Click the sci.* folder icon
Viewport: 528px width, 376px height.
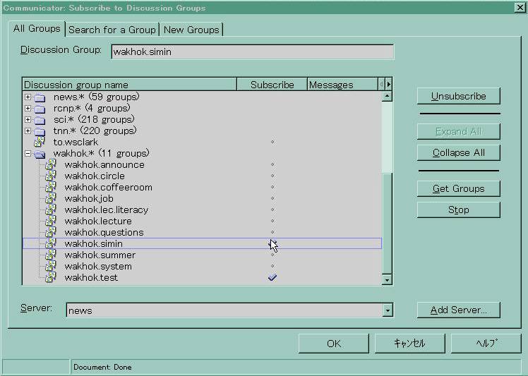(40, 120)
